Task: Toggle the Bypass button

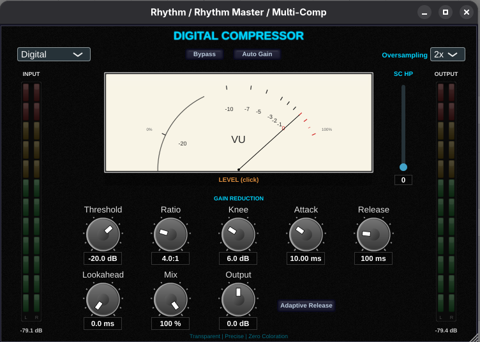Action: [x=205, y=54]
